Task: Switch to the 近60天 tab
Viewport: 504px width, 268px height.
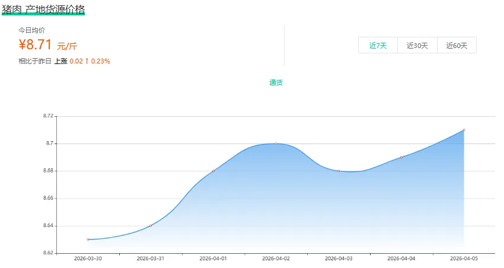Action: tap(457, 45)
